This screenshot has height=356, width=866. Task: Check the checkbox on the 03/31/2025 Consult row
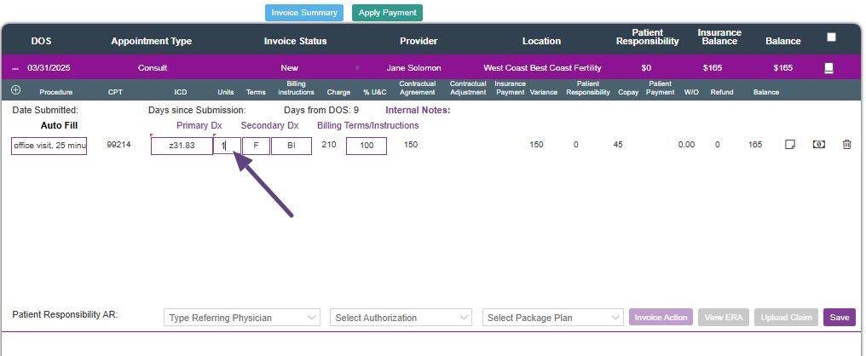click(829, 68)
